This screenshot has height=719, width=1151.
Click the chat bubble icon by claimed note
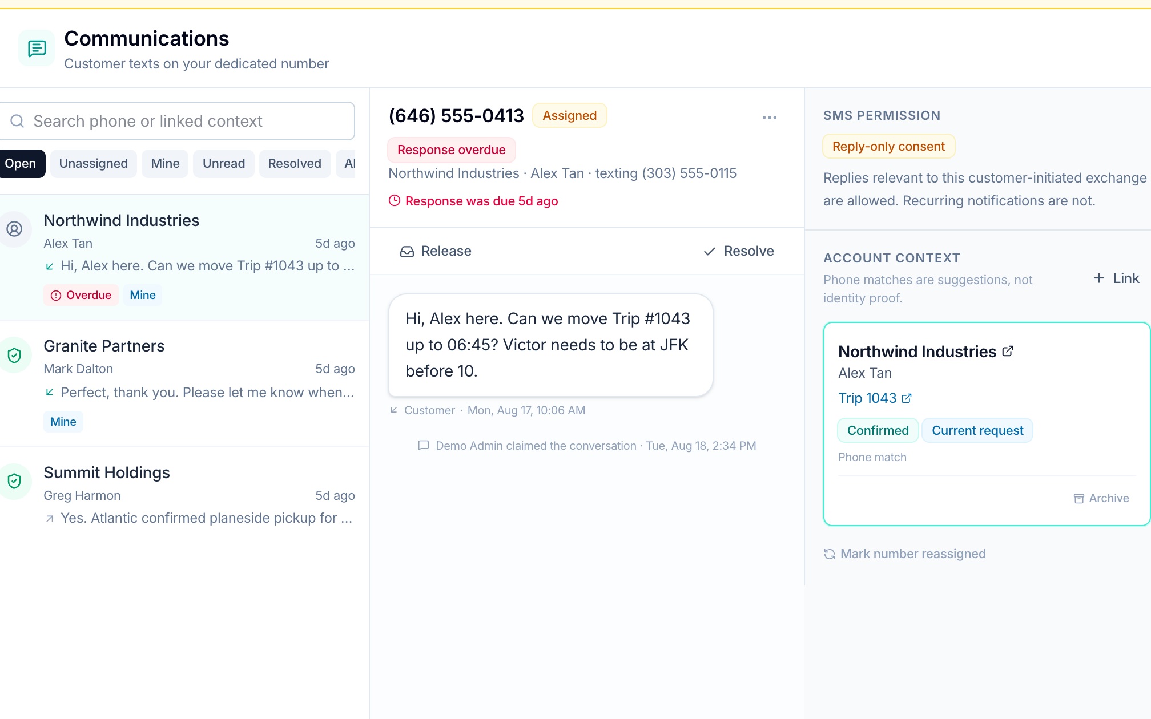click(x=424, y=446)
